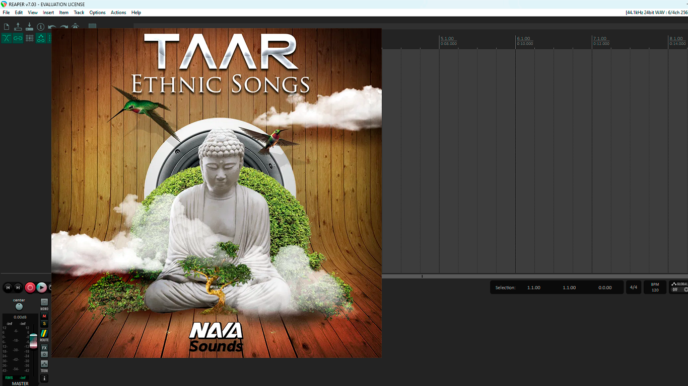
Task: Toggle the metronome toolbar icon
Action: [76, 27]
